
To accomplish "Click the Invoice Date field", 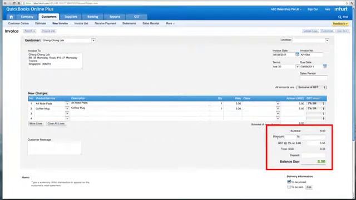I will [x=284, y=54].
